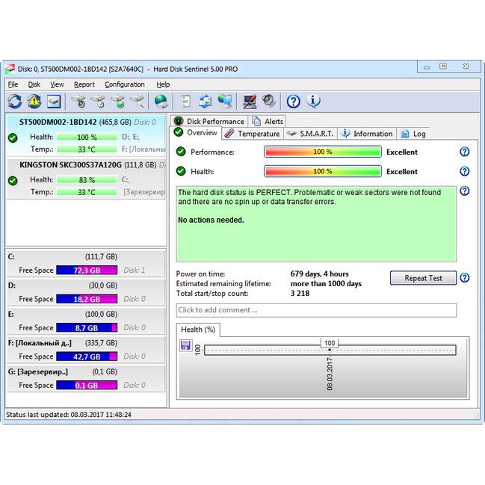485x485 pixels.
Task: Expand the Report menu
Action: point(84,84)
